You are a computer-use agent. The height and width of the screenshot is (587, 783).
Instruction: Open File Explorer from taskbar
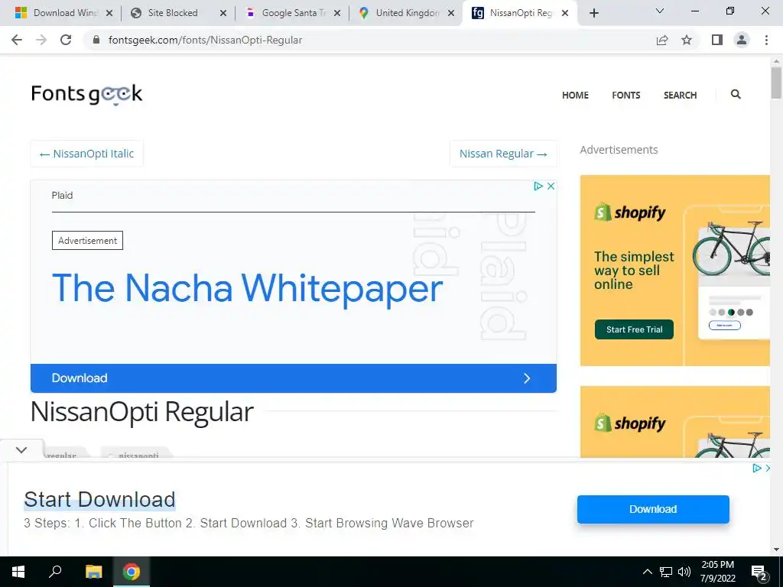coord(93,572)
